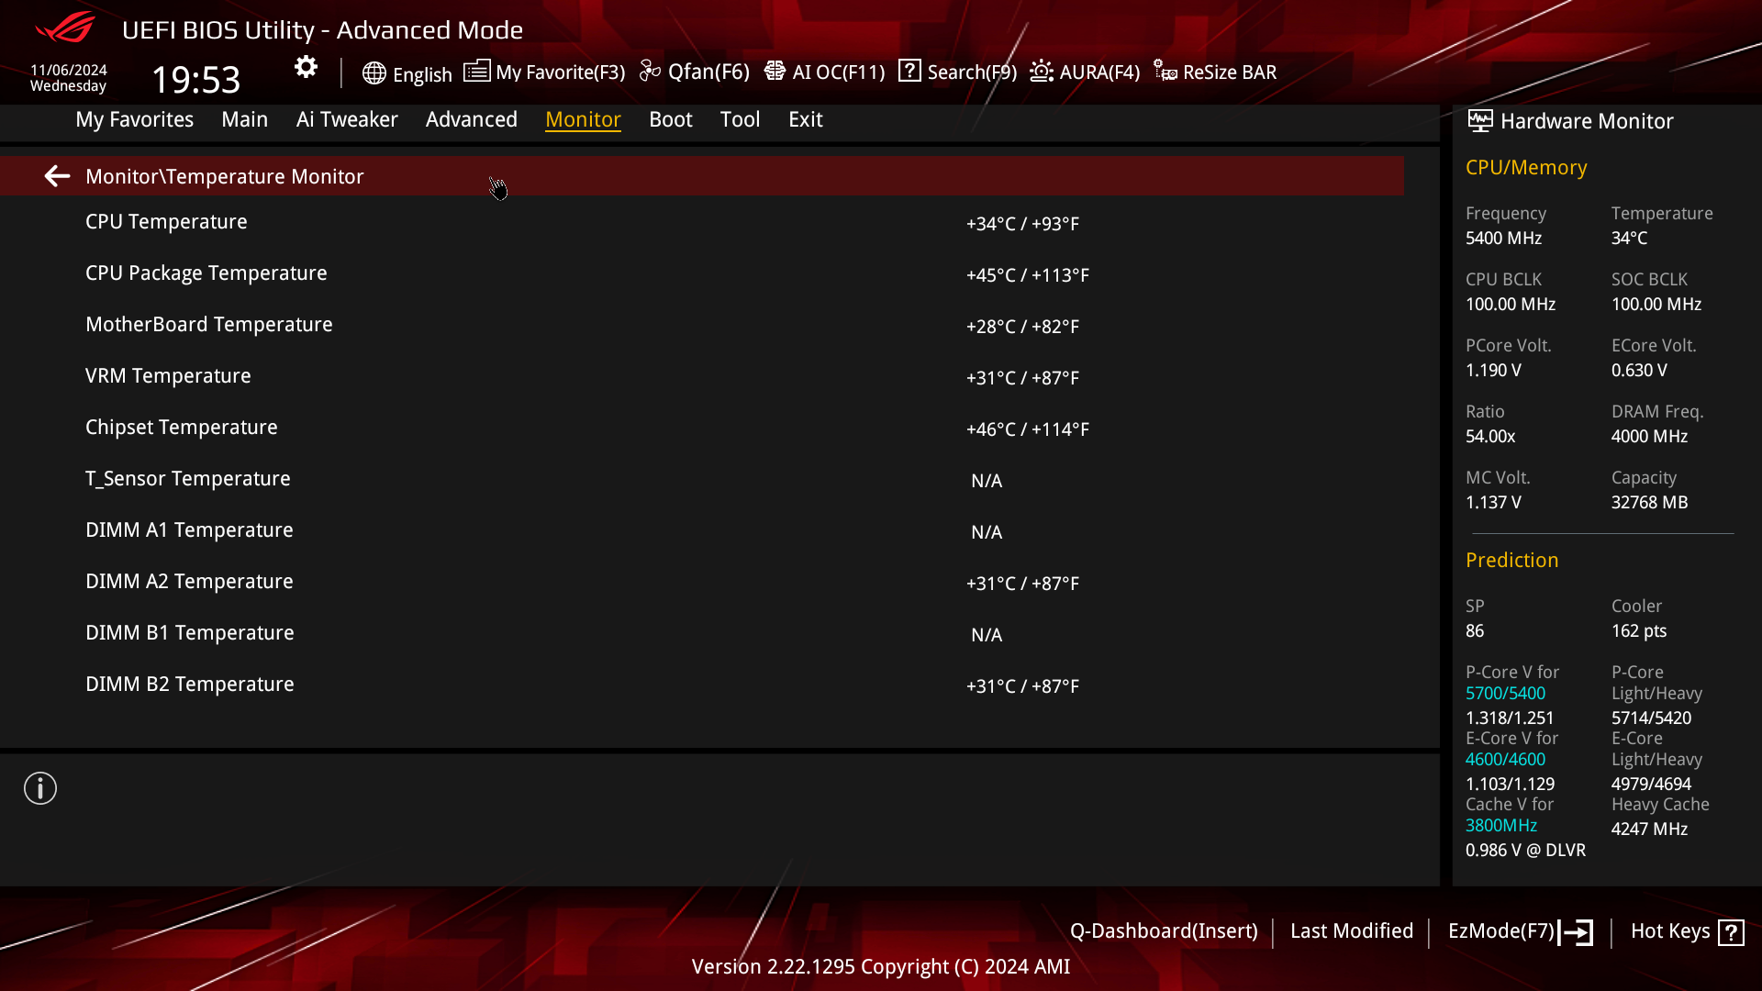Go to the Advanced tab
The image size is (1762, 991).
click(x=471, y=119)
